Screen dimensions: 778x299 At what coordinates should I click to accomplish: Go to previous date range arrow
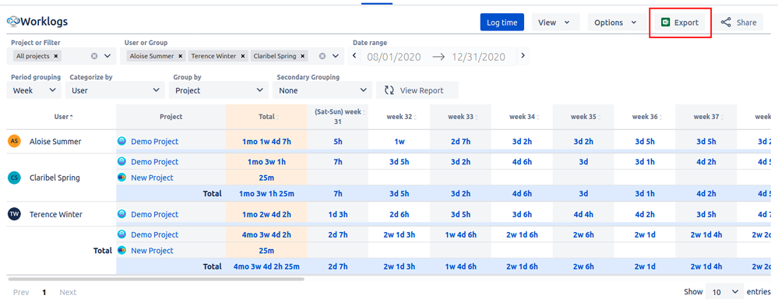pos(354,55)
